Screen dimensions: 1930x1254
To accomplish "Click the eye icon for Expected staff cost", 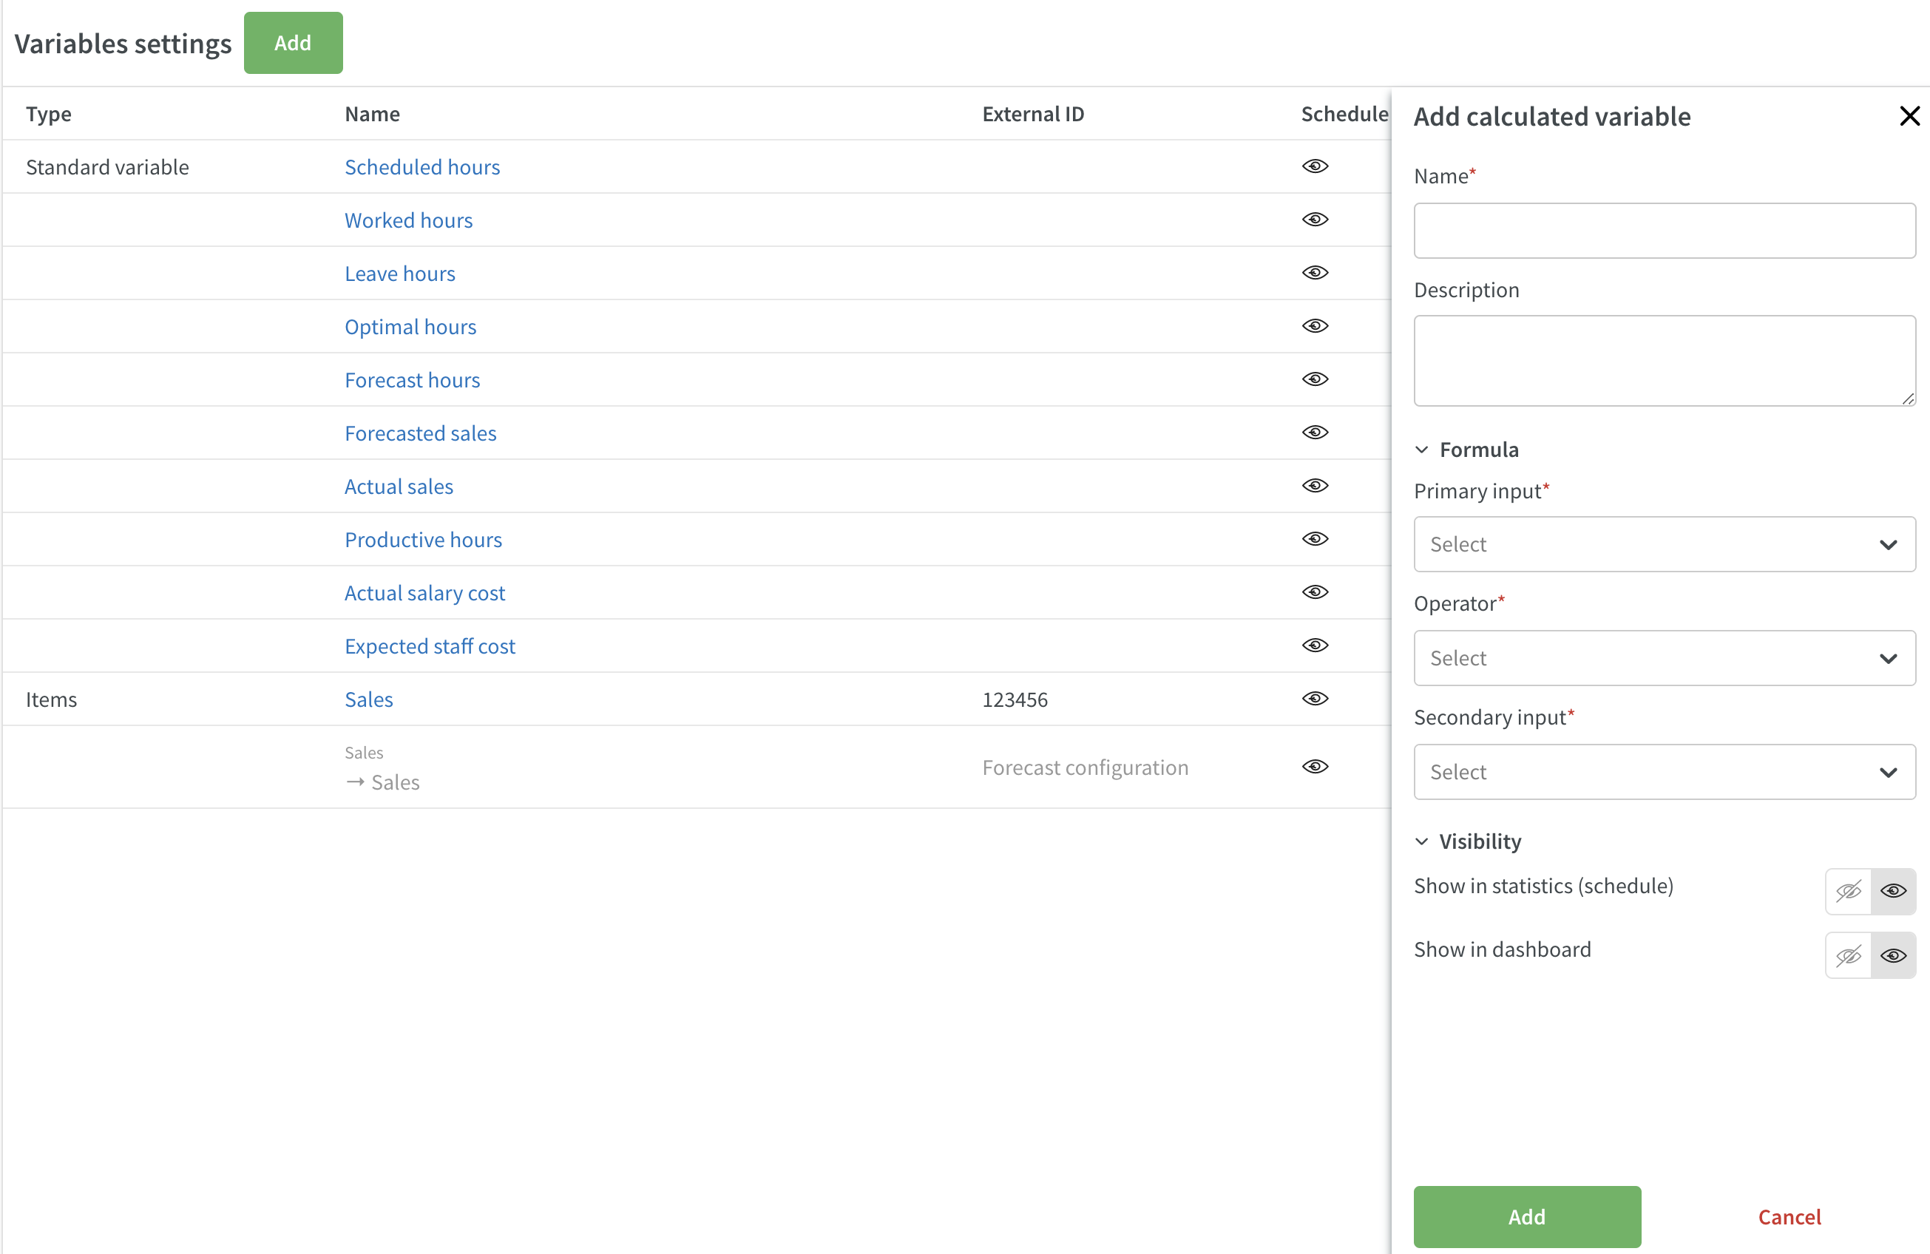I will click(x=1315, y=645).
